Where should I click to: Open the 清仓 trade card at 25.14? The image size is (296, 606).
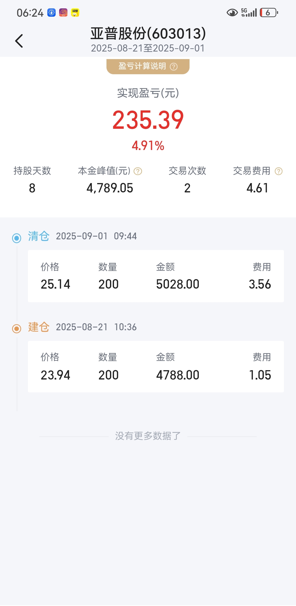coord(156,276)
